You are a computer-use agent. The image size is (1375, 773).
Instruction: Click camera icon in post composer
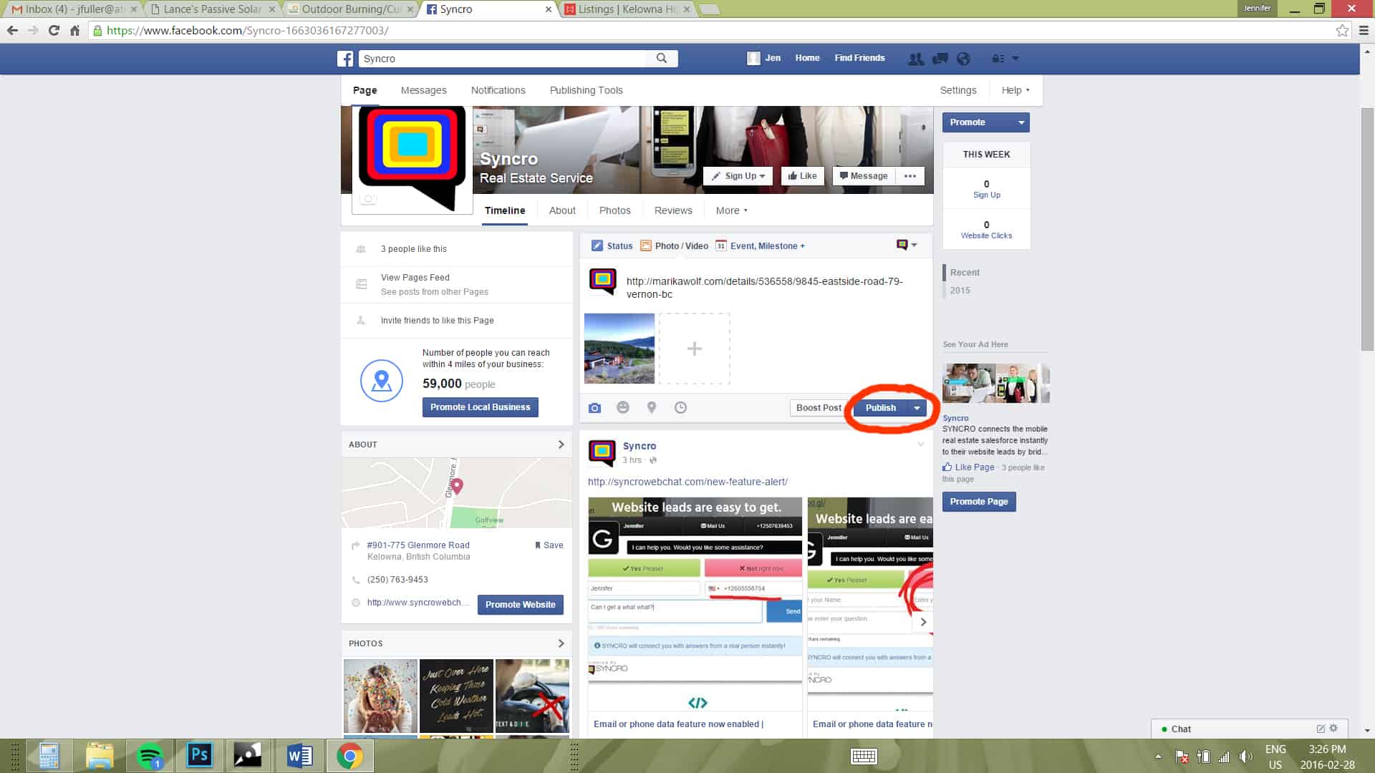594,408
